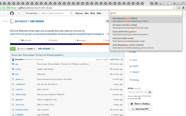Copy the HTTPS clone URL to clipboard
Screen dimensions: 186x116
coord(150,92)
